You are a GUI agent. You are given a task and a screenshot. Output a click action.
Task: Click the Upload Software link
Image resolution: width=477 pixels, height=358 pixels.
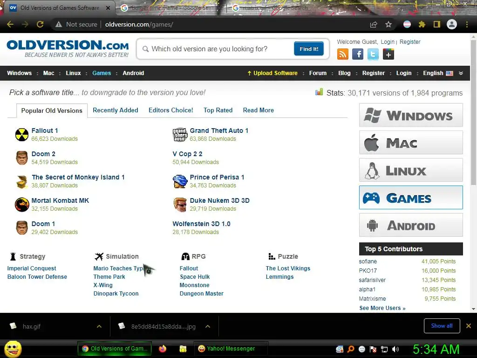click(272, 73)
